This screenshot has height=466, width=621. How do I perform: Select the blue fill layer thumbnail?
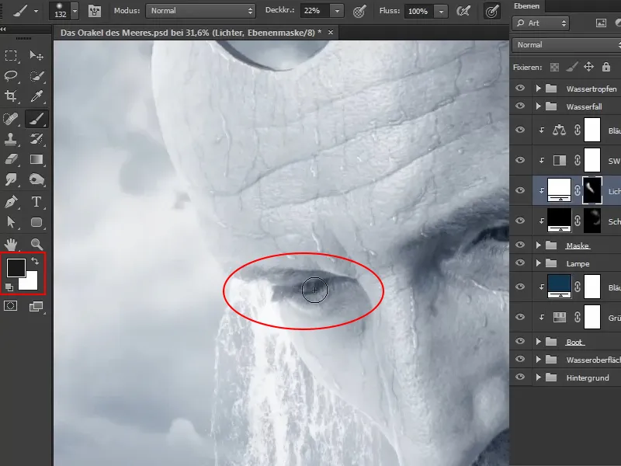559,286
